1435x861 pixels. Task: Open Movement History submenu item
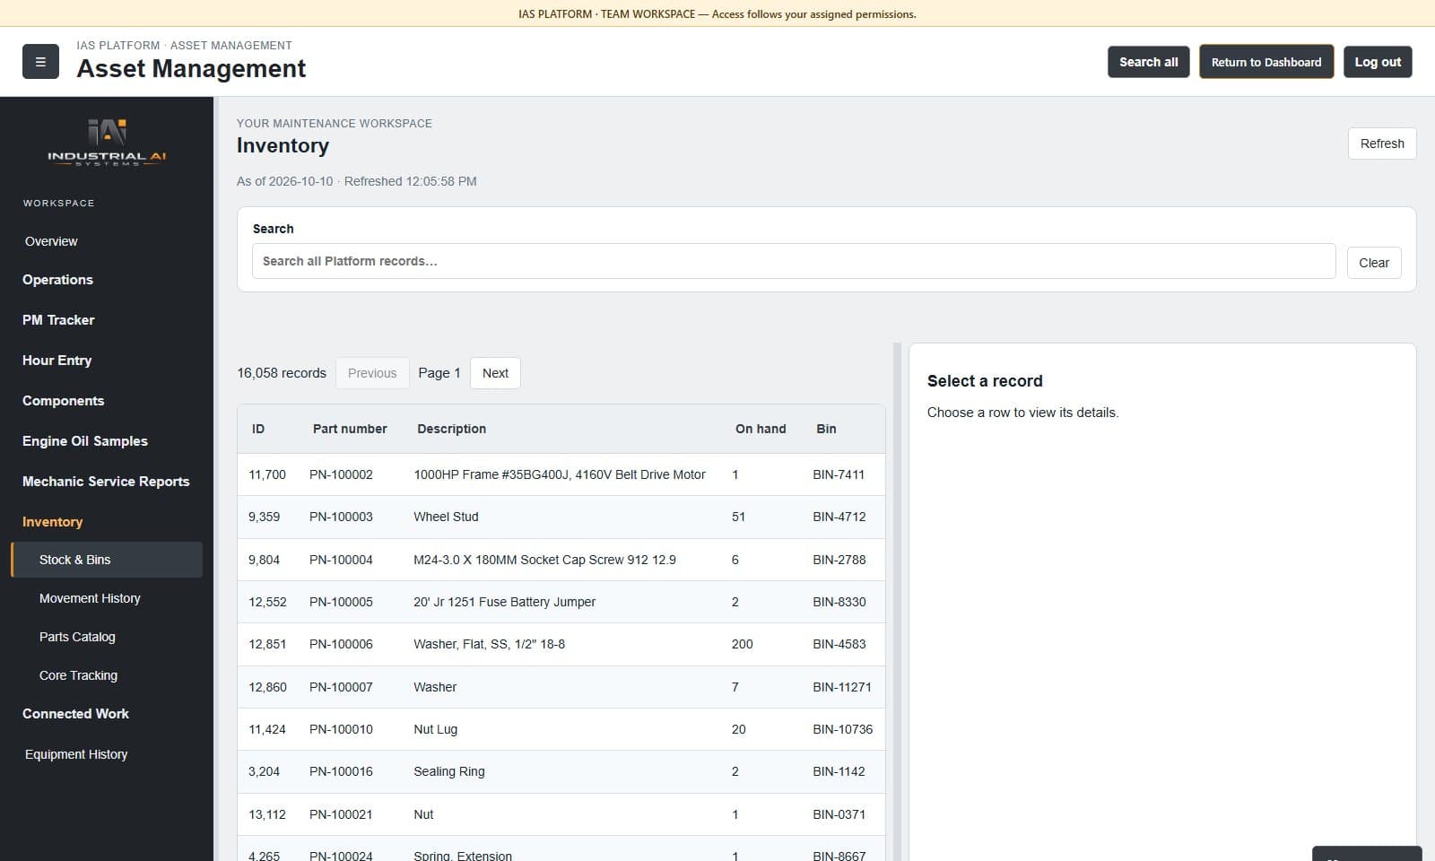[90, 598]
